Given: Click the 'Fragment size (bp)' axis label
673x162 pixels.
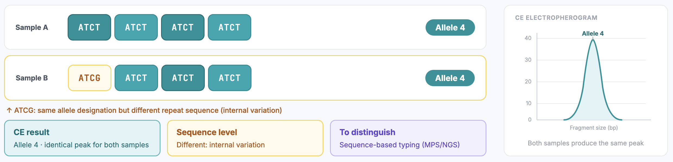Looking at the screenshot, I should tap(594, 128).
